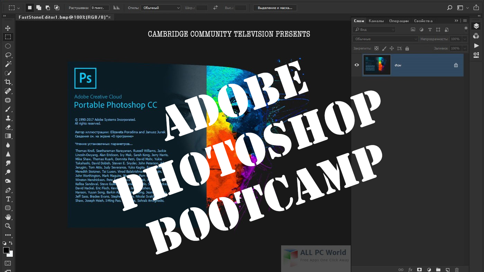Close the FastStoneEditor1.bmp document tab
The image size is (484, 272).
(x=110, y=17)
